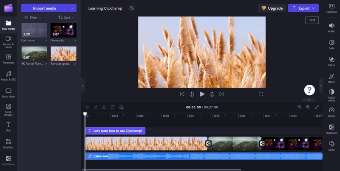Play the video preview
This screenshot has height=171, width=340.
click(x=202, y=94)
